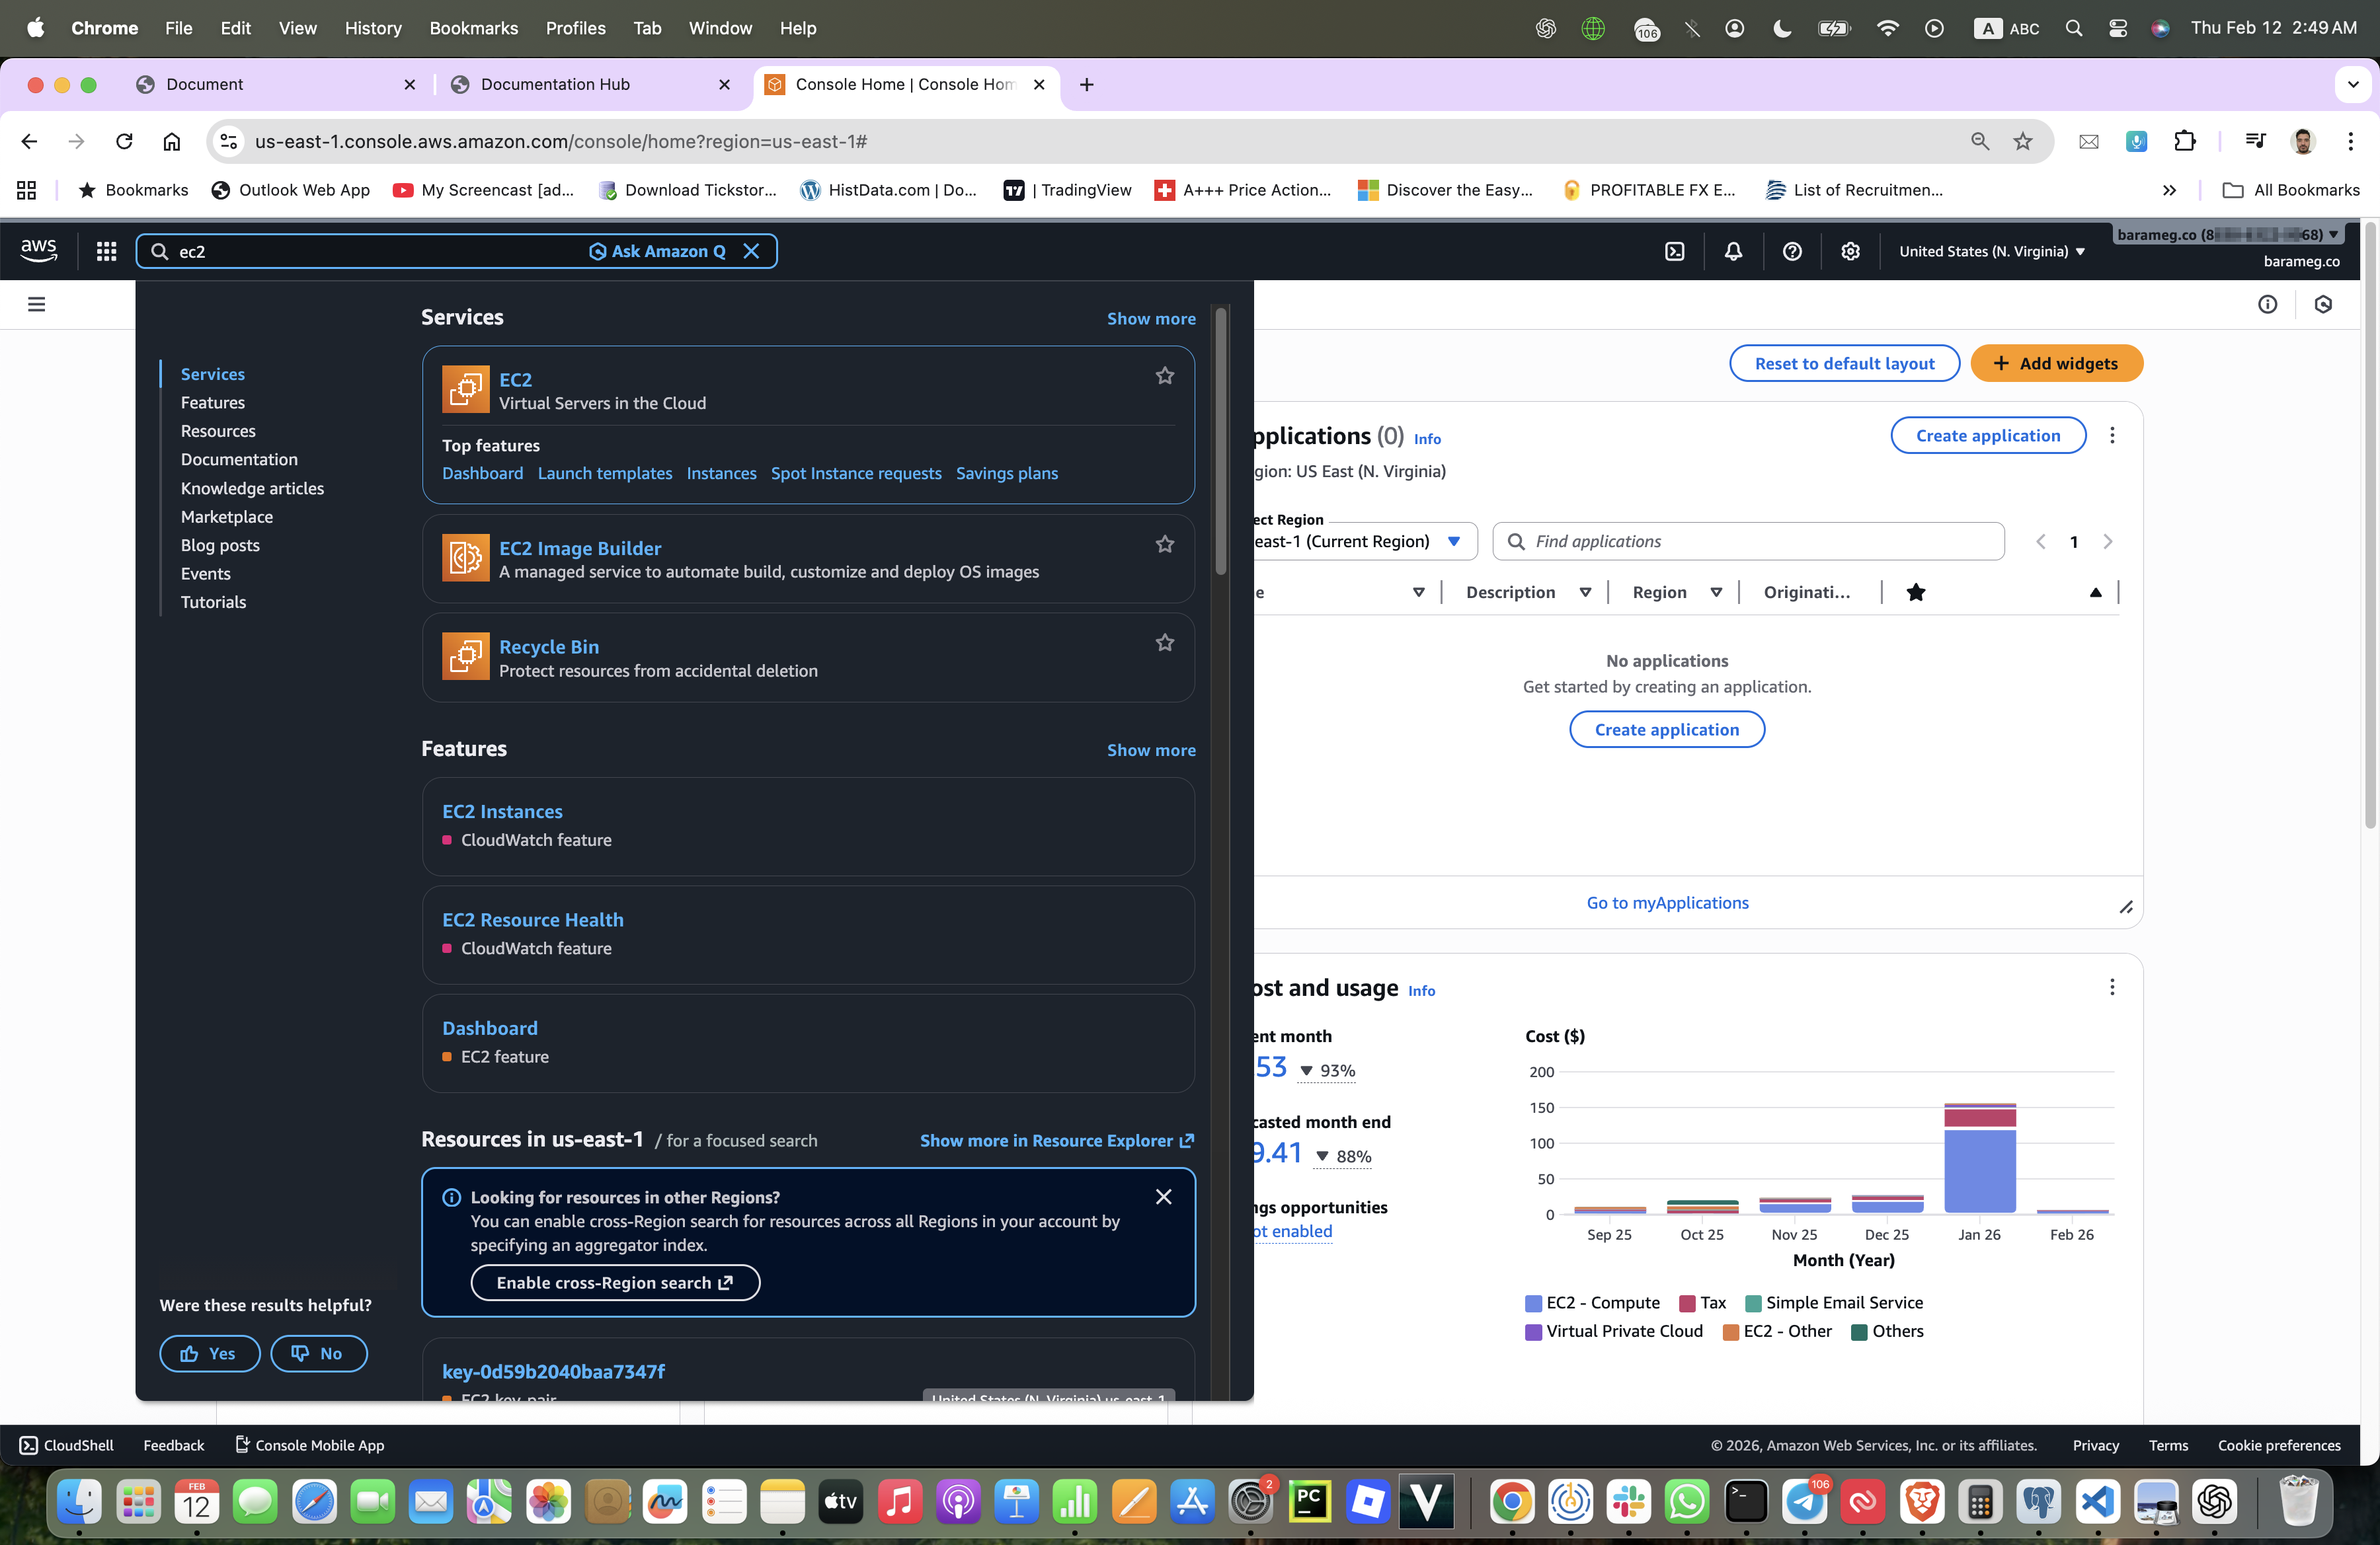
Task: Click the EC2 Image Builder service icon
Action: (x=465, y=558)
